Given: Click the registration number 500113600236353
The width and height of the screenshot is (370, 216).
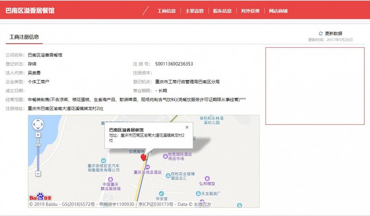Looking at the screenshot, I should [174, 64].
